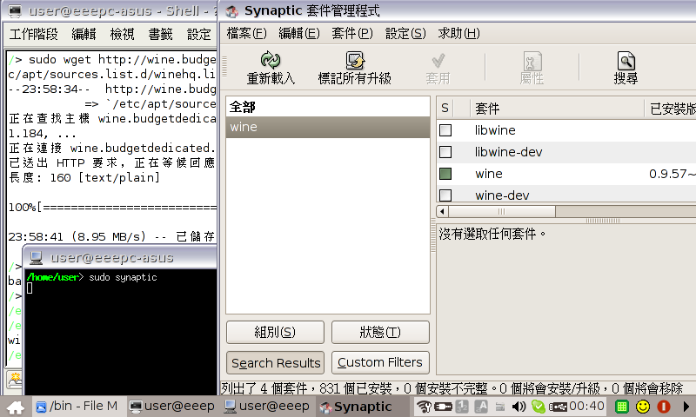This screenshot has height=417, width=696.
Task: Open package Properties (屬性) toolbar icon
Action: click(532, 61)
